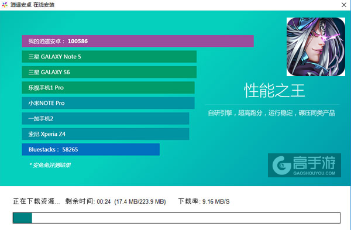The height and width of the screenshot is (230, 351).
Task: Select the 乐视手机1 Pro bar
Action: [108, 88]
